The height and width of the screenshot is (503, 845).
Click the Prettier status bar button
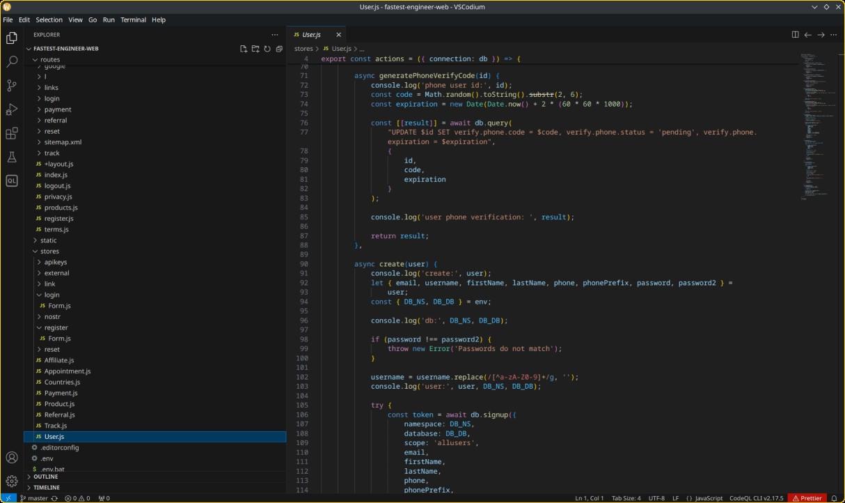(807, 498)
